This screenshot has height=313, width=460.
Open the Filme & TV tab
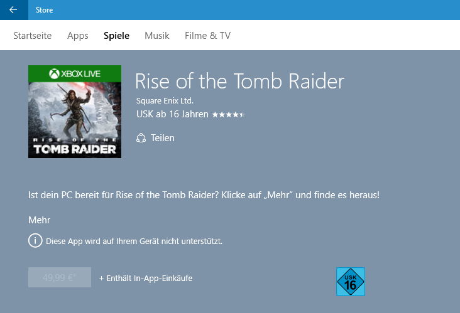point(208,36)
